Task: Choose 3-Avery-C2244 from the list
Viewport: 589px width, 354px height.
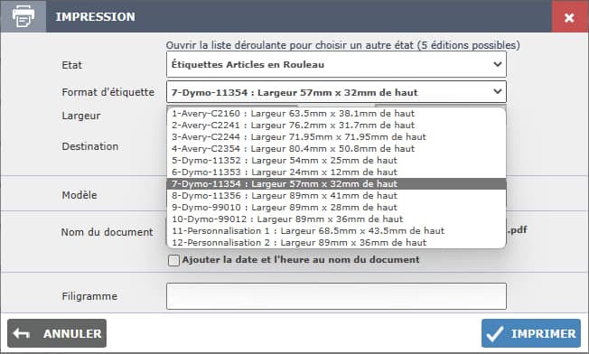Action: click(336, 136)
